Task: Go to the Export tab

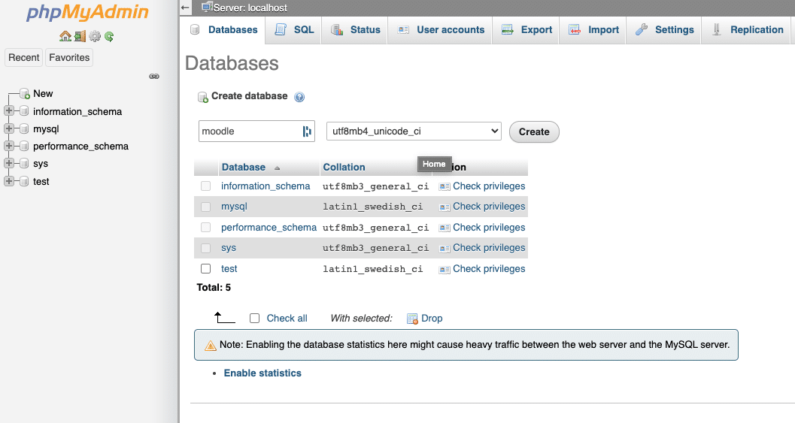Action: (x=526, y=30)
